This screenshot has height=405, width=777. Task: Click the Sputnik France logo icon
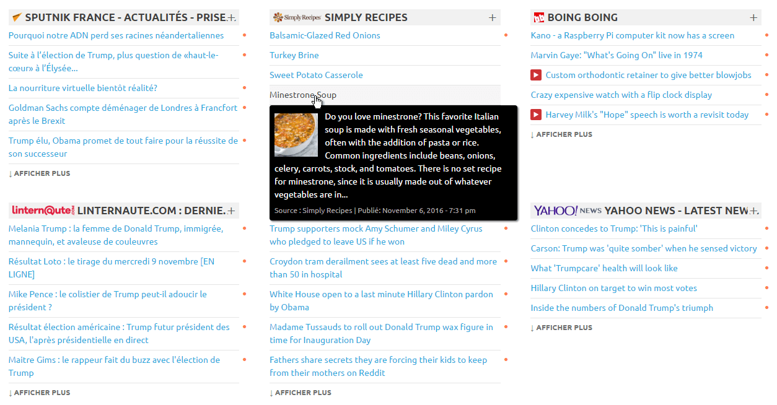pyautogui.click(x=17, y=17)
